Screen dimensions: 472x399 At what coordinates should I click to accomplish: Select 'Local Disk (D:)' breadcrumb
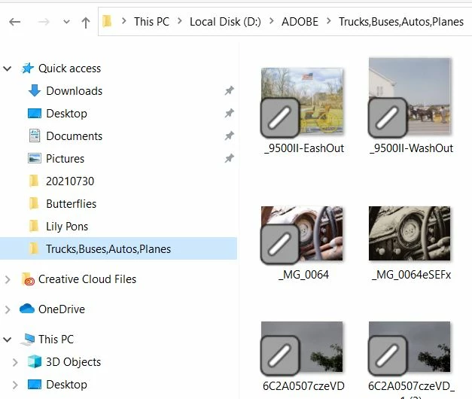click(x=225, y=22)
